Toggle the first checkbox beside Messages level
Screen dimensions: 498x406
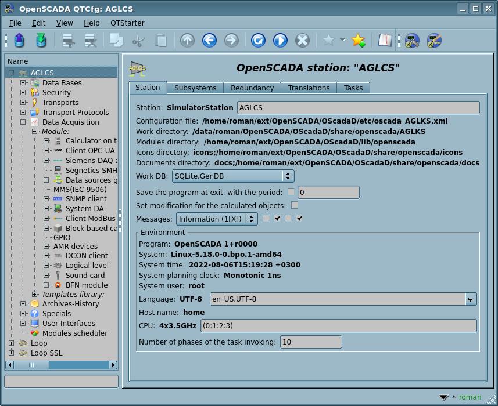tap(266, 219)
